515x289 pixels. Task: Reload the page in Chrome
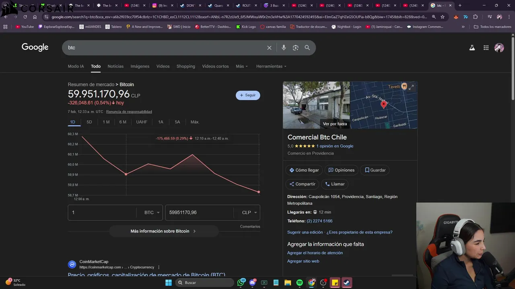coord(25,17)
